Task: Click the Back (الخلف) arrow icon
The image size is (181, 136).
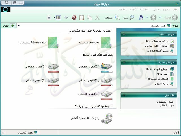Action: pos(174,18)
